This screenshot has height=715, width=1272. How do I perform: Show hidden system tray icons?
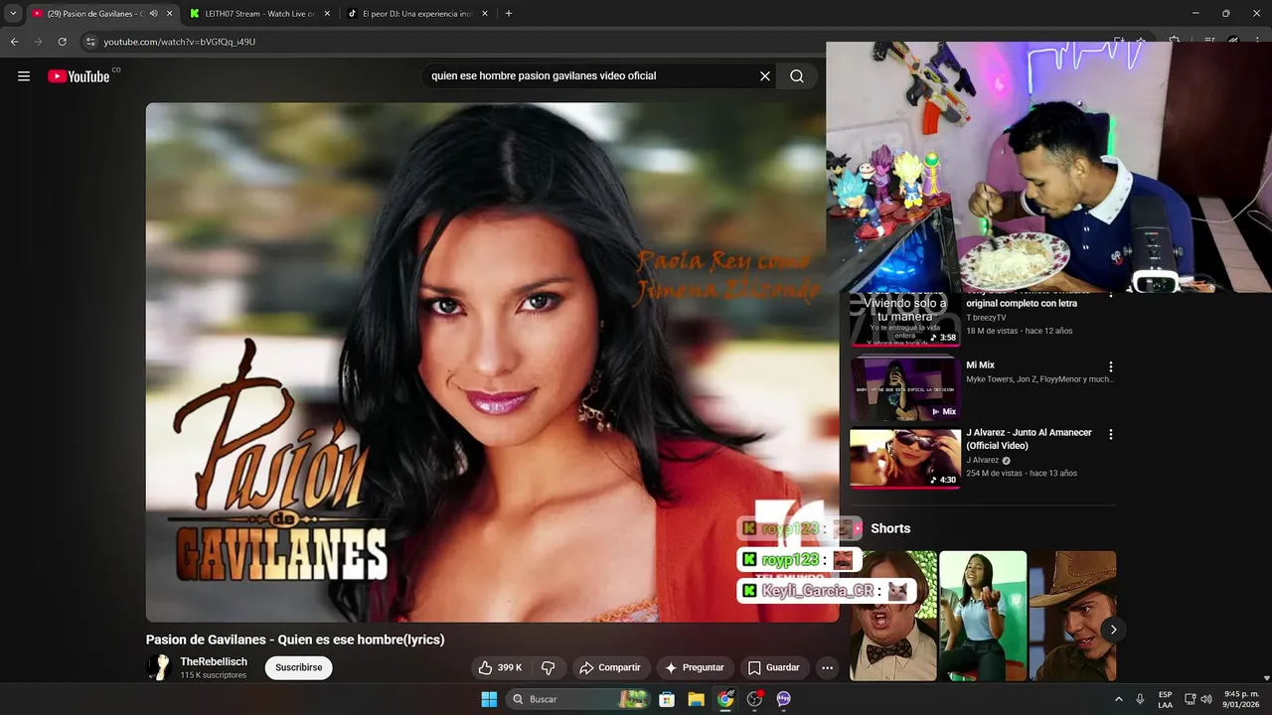coord(1118,699)
